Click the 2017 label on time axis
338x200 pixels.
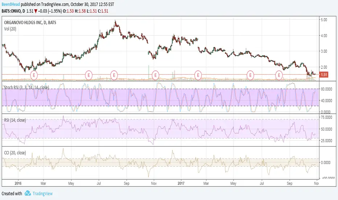coord(181,183)
